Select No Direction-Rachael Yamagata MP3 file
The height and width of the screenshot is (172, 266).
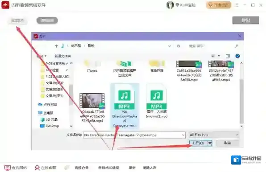coord(125,106)
